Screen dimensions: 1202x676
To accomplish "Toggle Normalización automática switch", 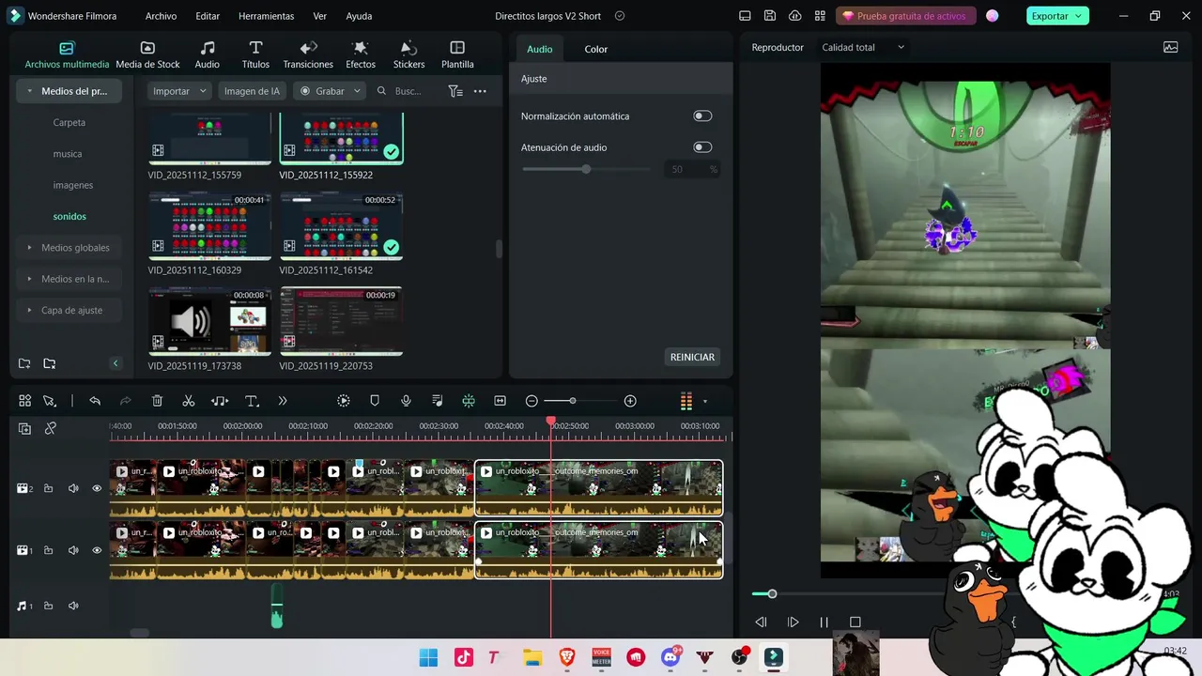I will point(702,115).
